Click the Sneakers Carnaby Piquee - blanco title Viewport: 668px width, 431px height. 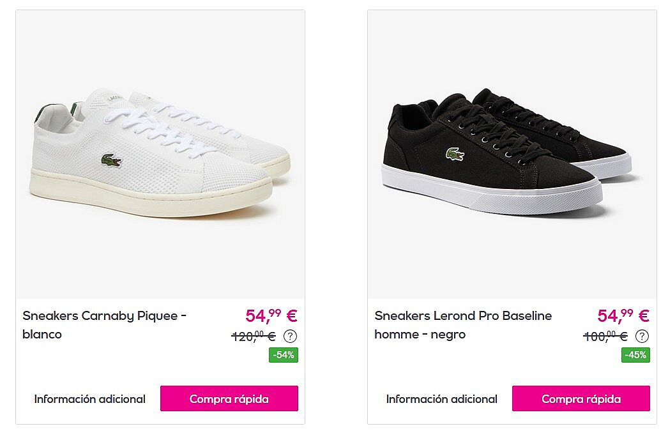[104, 324]
